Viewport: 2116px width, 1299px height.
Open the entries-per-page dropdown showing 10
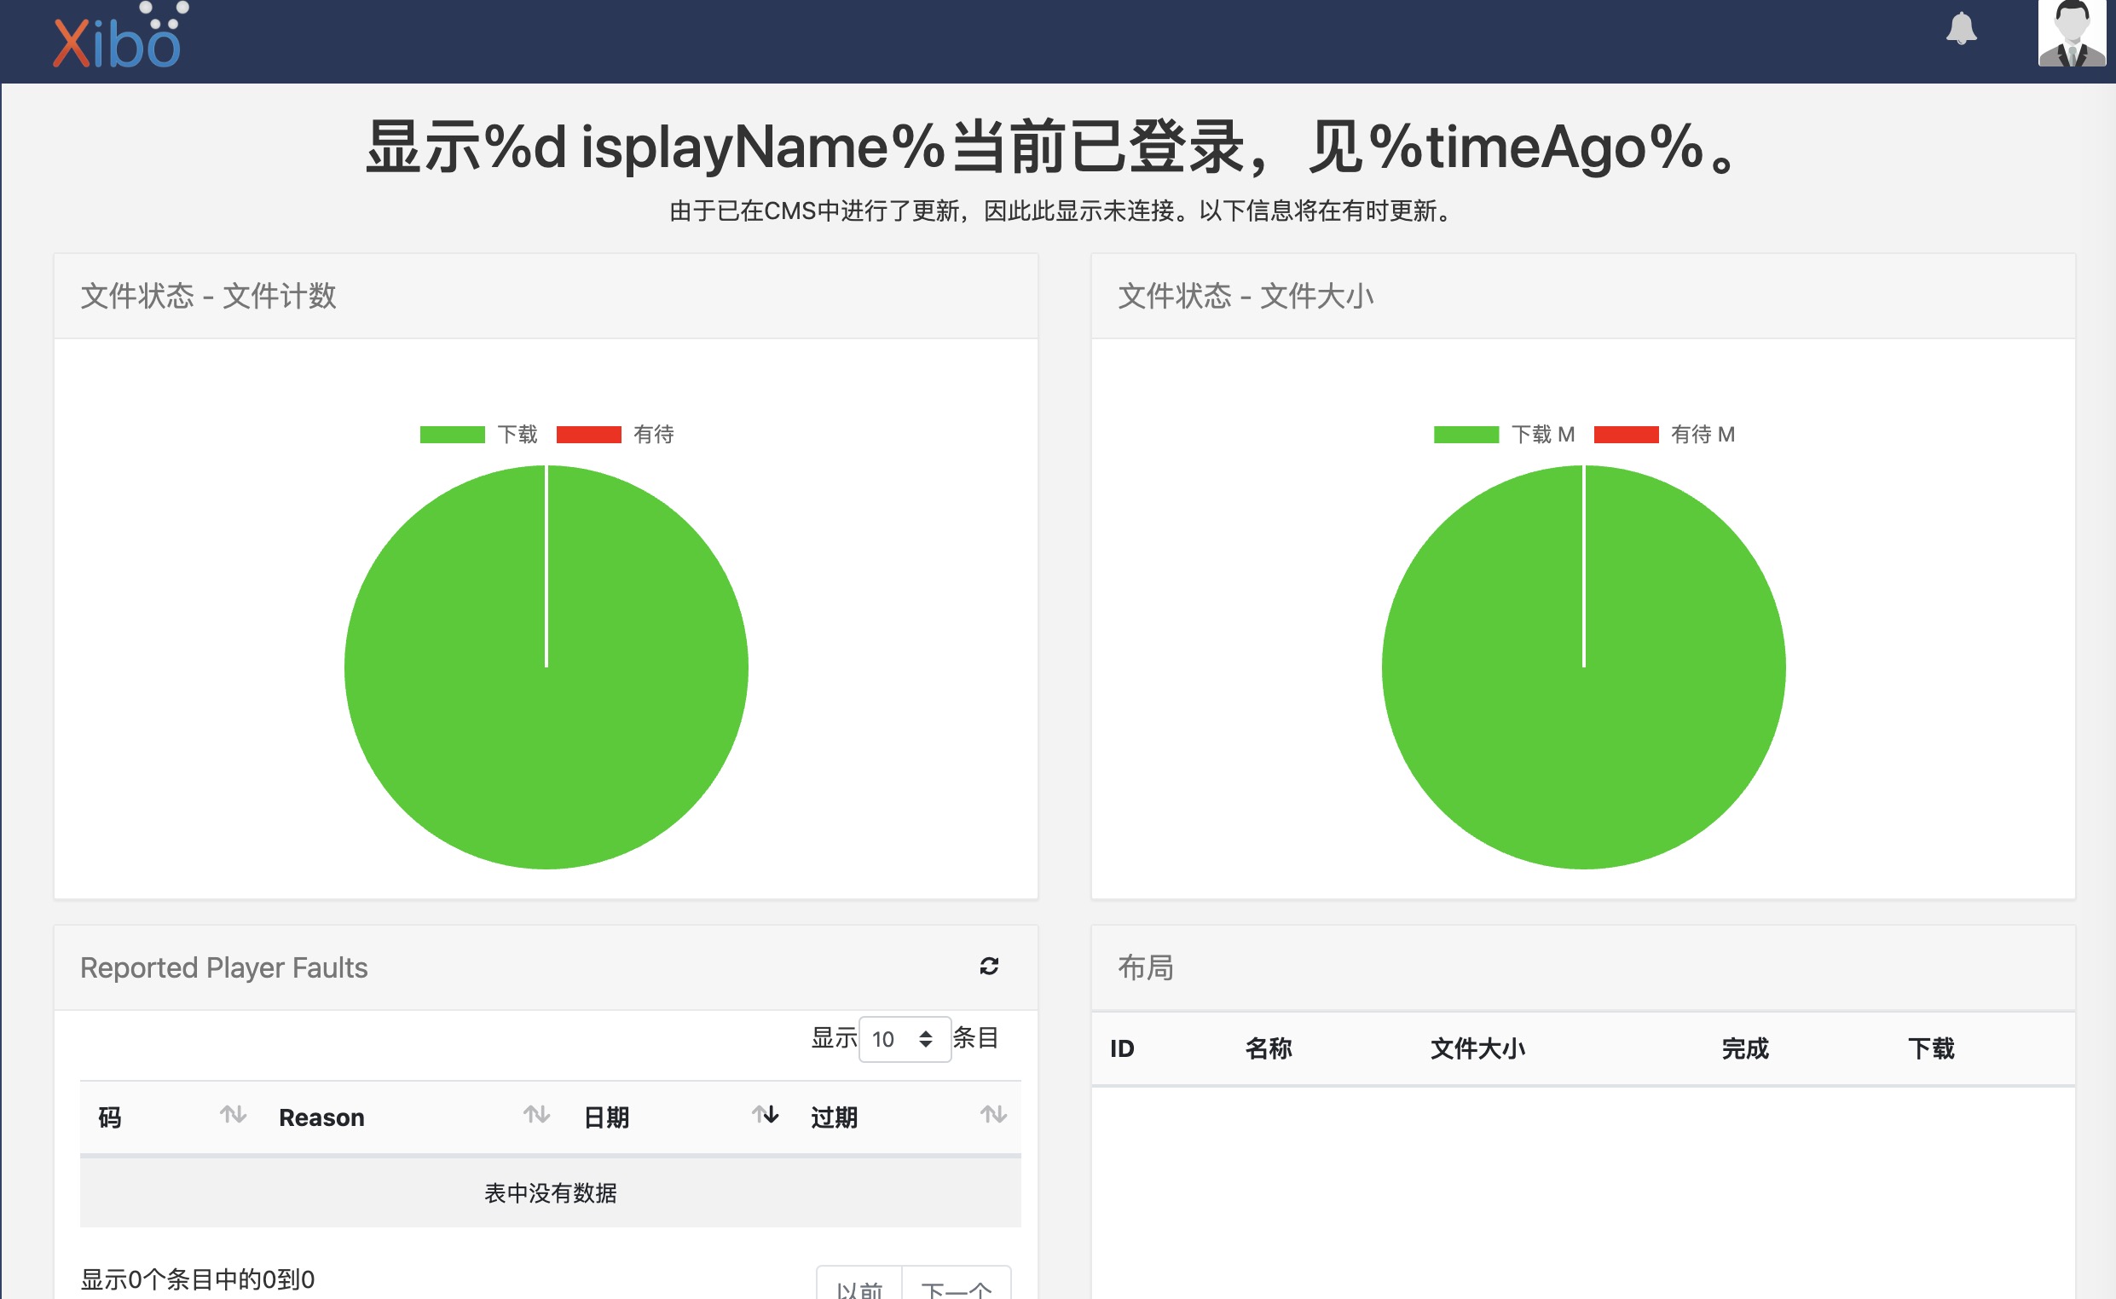889,1039
